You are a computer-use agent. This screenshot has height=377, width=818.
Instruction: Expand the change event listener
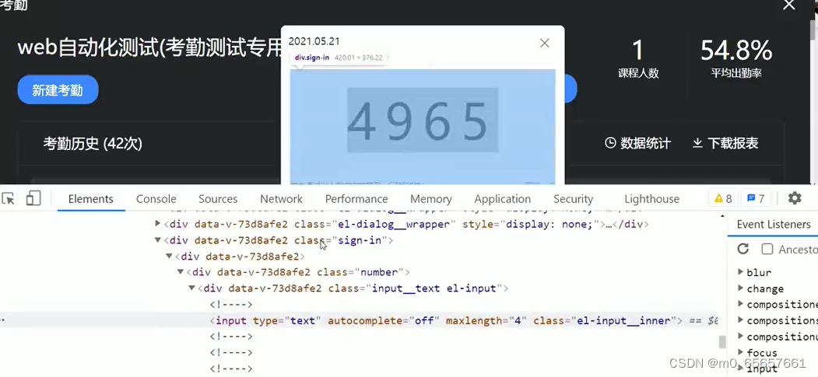click(741, 288)
